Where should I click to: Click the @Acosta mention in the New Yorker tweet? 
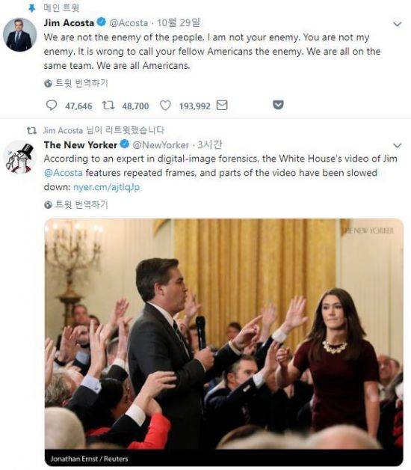click(64, 173)
